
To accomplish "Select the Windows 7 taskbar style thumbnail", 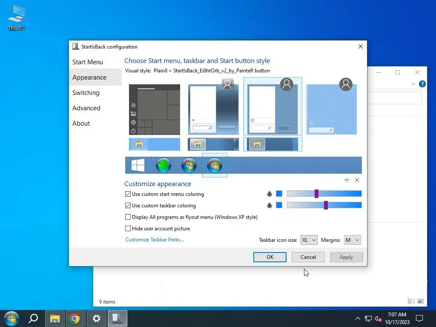I will pos(213,144).
